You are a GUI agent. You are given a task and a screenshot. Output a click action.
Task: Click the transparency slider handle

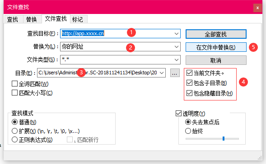tap(224, 138)
